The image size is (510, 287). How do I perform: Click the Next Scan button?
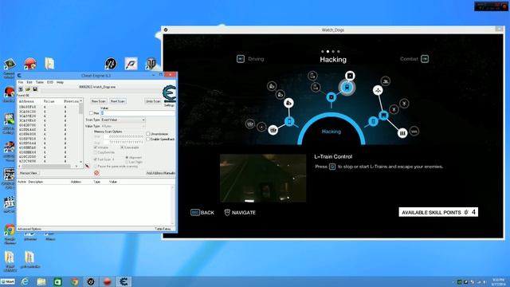[x=118, y=101]
